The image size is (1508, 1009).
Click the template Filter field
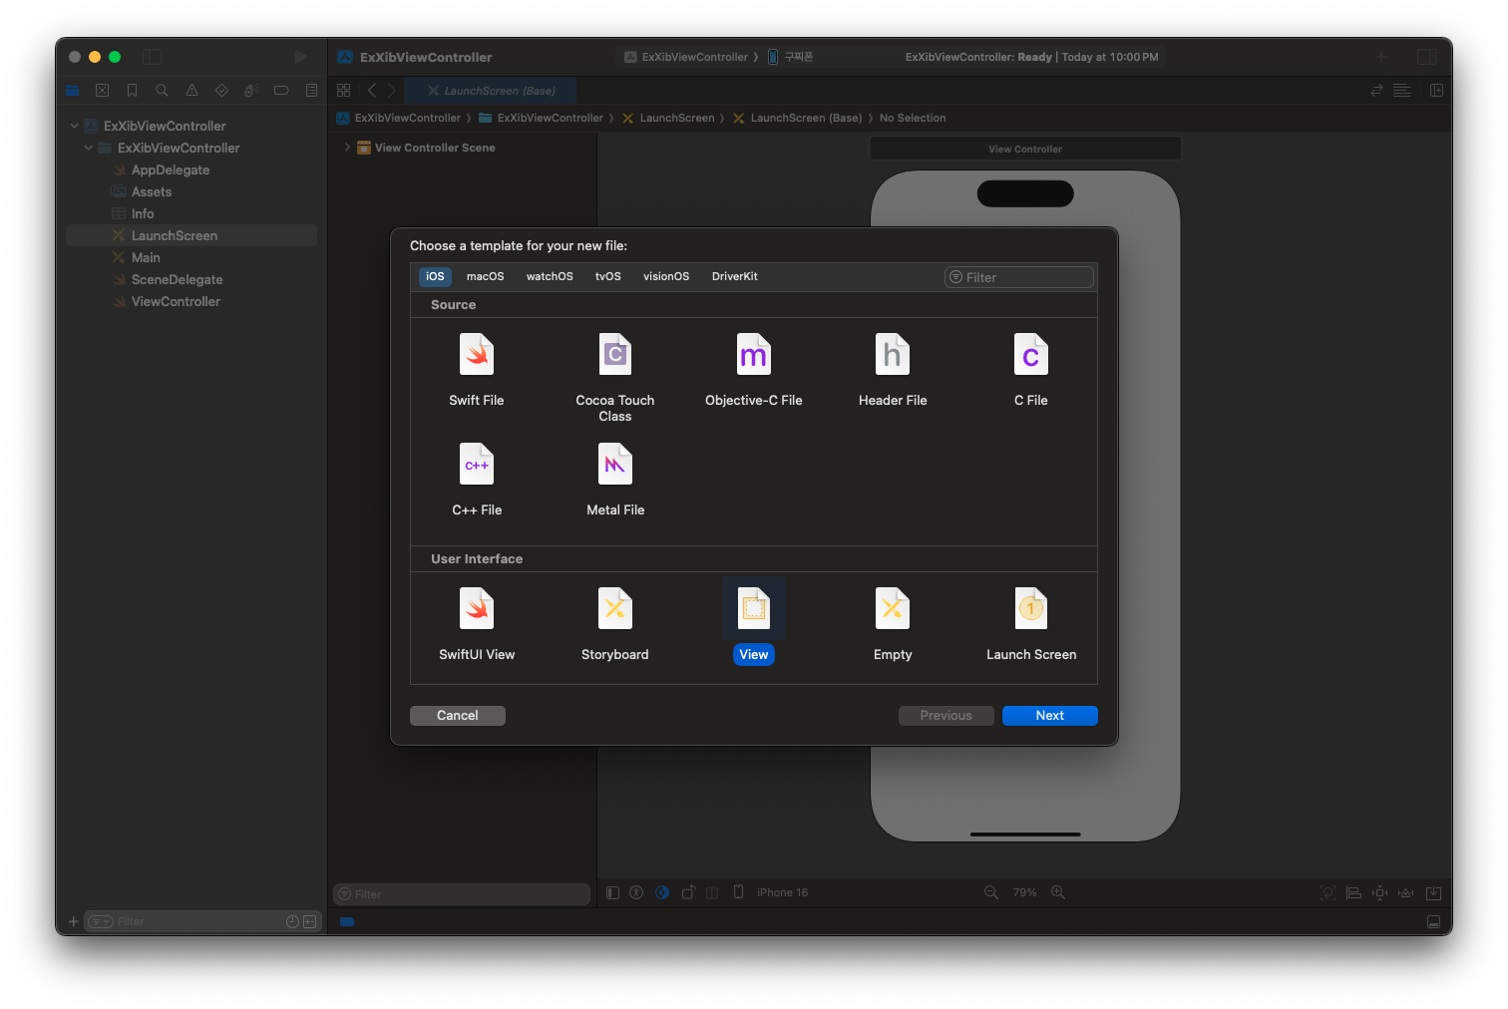(1019, 277)
